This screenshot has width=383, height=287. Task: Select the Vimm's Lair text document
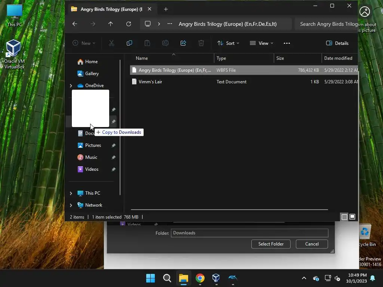tap(244, 82)
